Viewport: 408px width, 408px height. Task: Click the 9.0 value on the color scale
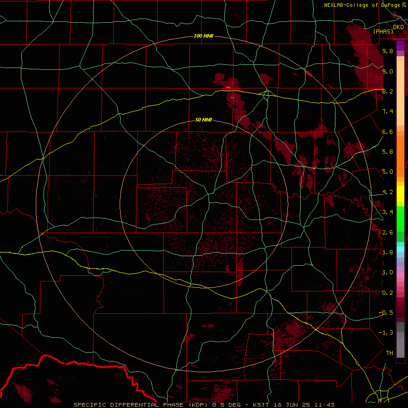pos(388,71)
